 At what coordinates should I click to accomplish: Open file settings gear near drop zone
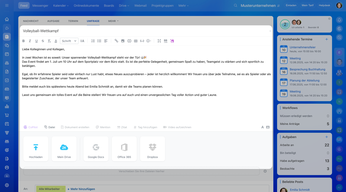(265, 171)
